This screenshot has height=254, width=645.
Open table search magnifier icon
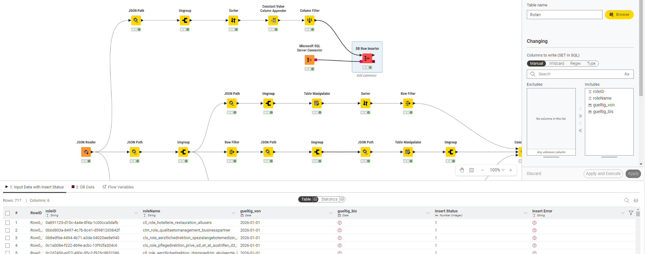[x=626, y=201]
